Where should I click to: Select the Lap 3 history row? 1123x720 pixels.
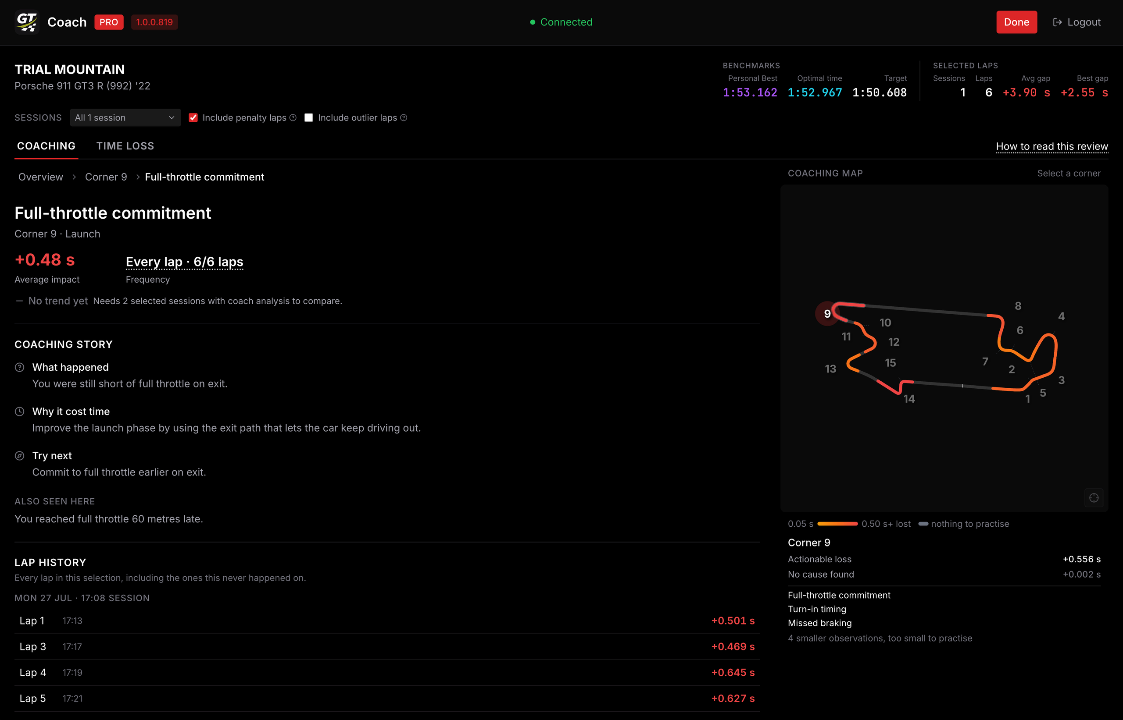(387, 646)
